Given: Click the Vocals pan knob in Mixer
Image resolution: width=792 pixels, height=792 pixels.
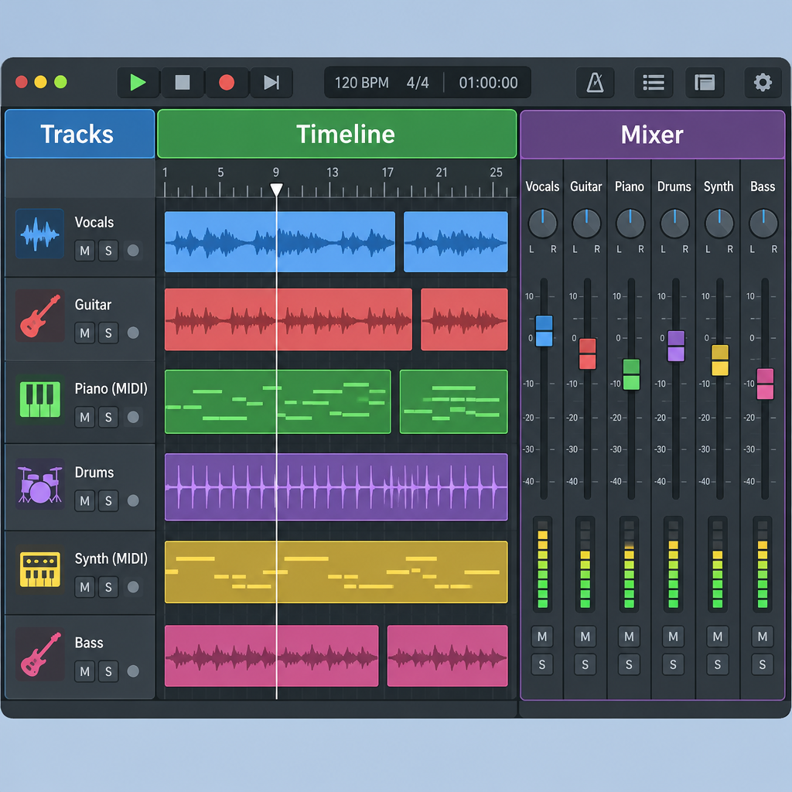Looking at the screenshot, I should [x=542, y=223].
